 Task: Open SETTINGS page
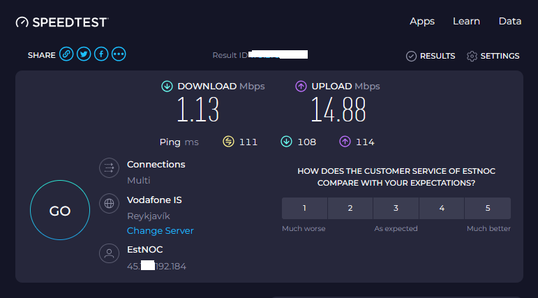coord(500,56)
